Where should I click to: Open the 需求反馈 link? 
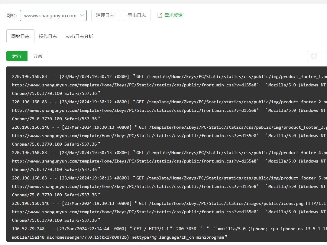pyautogui.click(x=173, y=15)
